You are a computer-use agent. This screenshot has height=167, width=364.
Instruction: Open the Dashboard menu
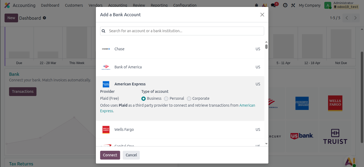pyautogui.click(x=50, y=5)
